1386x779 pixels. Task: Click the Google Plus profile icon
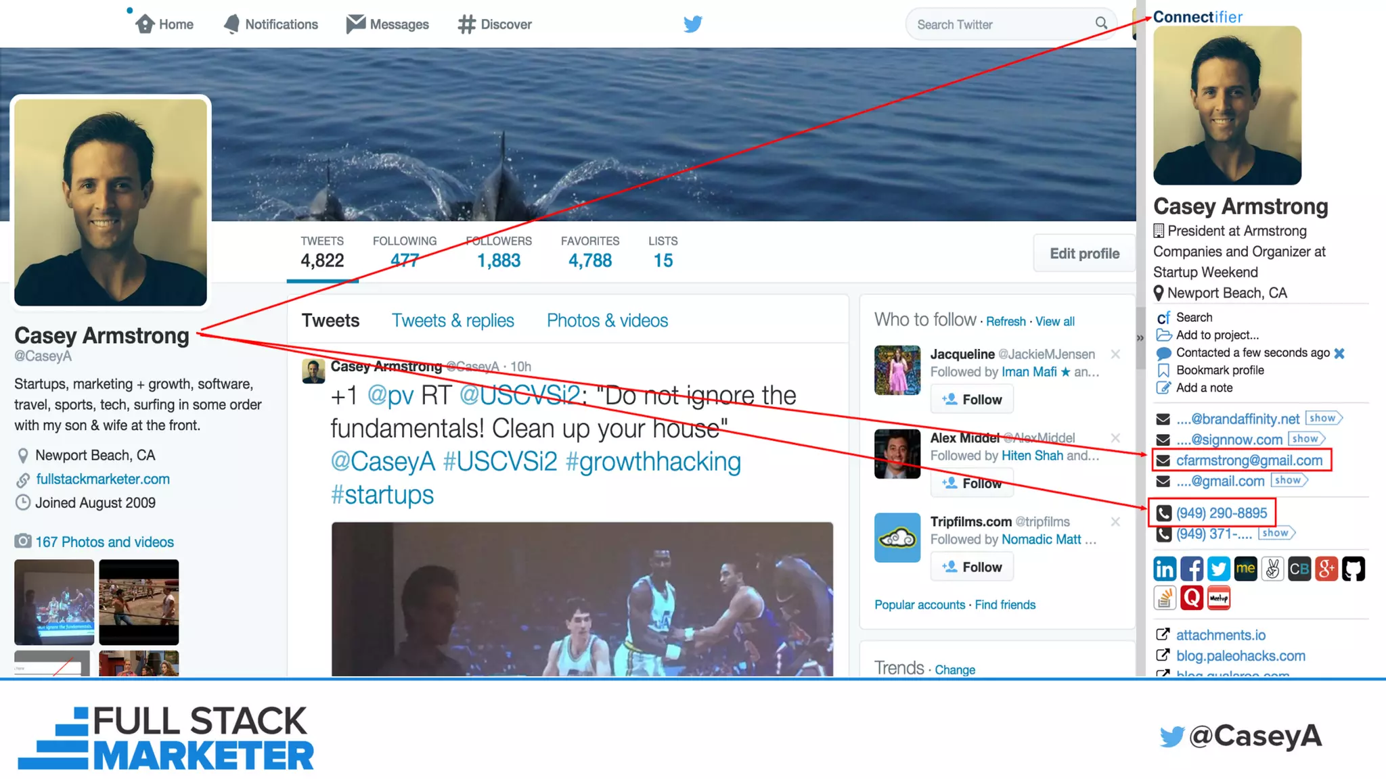coord(1326,569)
